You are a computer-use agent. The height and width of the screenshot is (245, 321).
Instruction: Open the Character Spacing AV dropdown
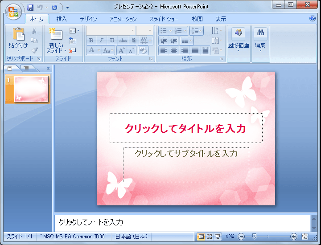tap(146, 41)
